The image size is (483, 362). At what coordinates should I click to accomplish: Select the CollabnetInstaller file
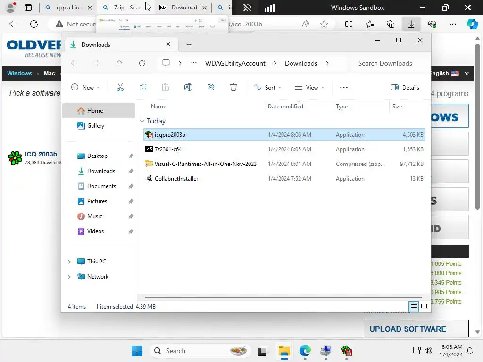284,179
